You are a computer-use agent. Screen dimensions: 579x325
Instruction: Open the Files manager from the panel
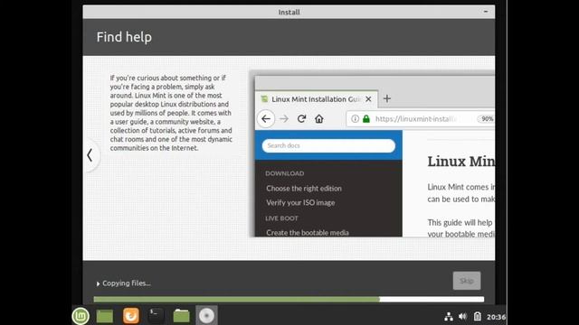click(181, 316)
